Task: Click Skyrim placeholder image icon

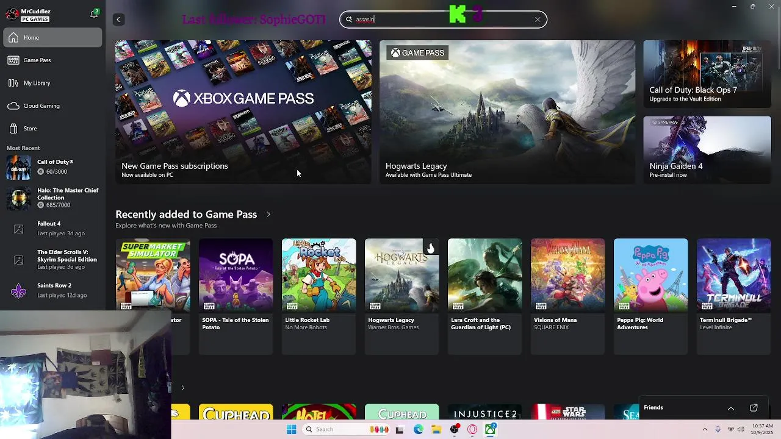Action: click(18, 260)
